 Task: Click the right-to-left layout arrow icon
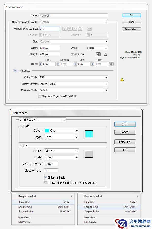[89, 29]
